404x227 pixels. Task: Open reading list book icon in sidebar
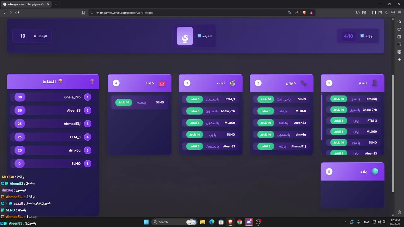[x=399, y=52]
